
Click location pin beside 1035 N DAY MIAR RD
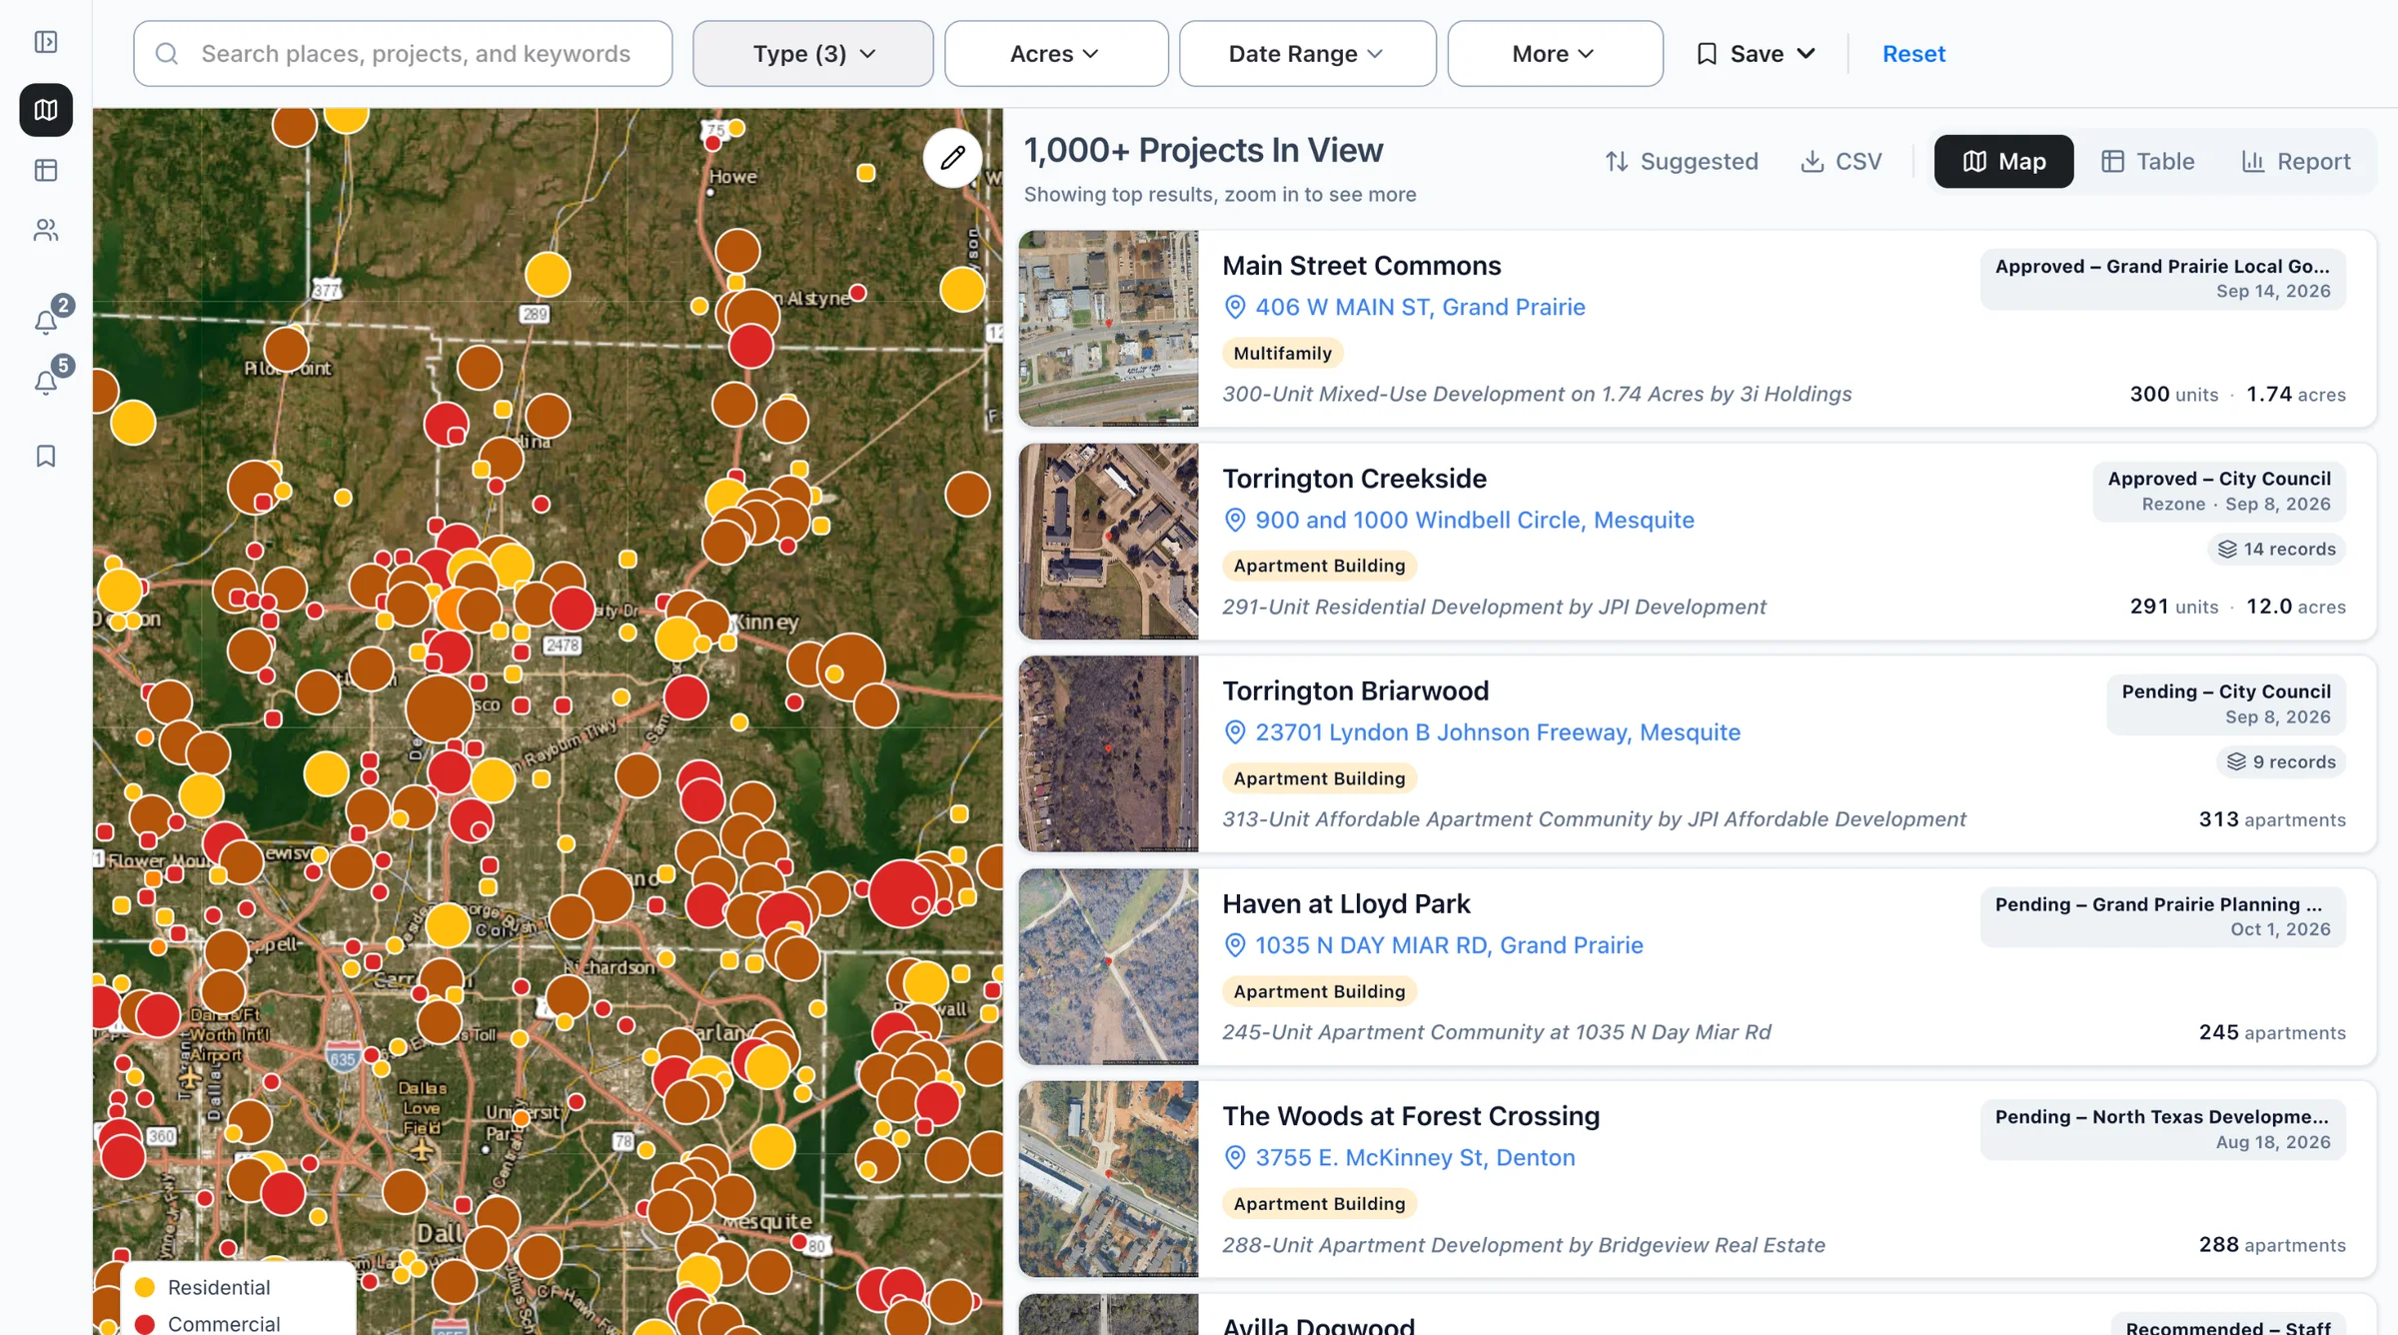pos(1235,945)
